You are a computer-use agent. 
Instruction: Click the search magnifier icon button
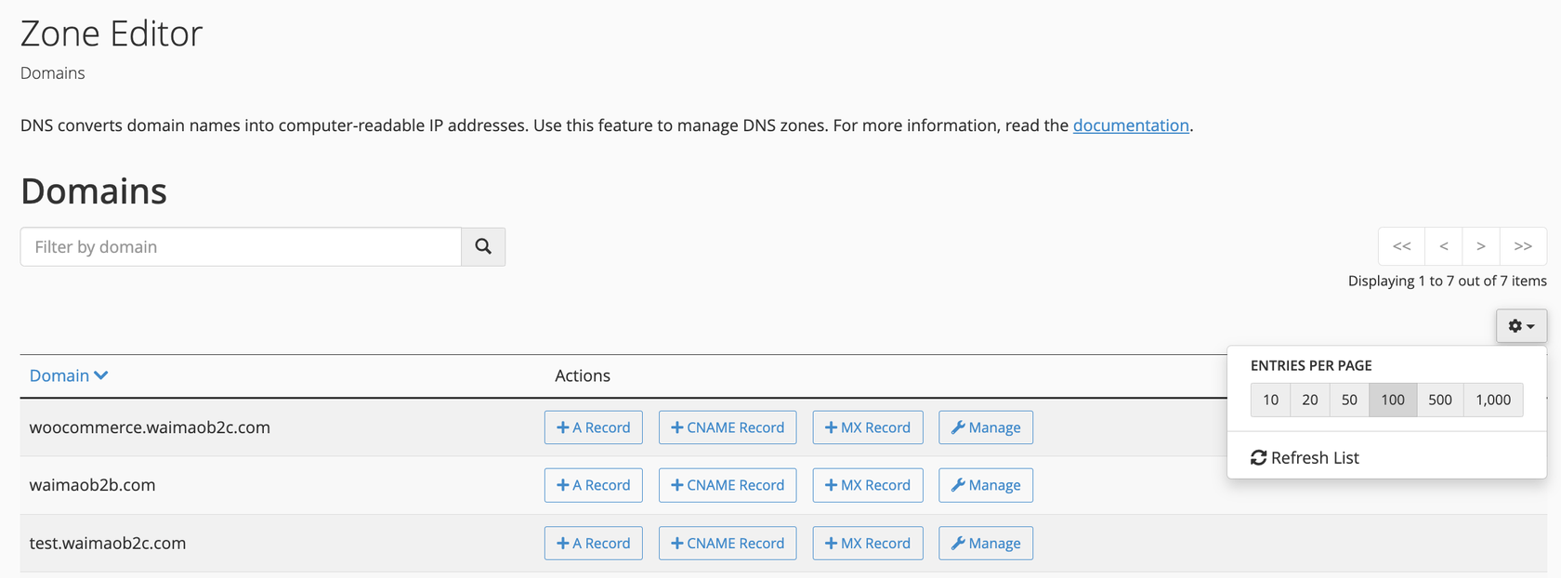483,246
